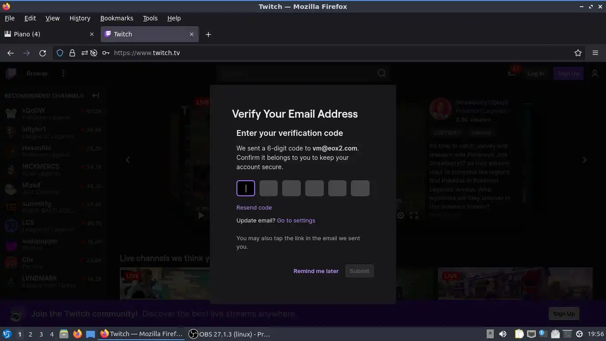Image resolution: width=606 pixels, height=341 pixels.
Task: Open stream player settings gear
Action: [x=401, y=215]
